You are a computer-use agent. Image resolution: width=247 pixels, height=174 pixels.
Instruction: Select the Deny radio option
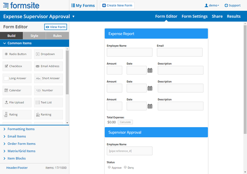coord(126,167)
